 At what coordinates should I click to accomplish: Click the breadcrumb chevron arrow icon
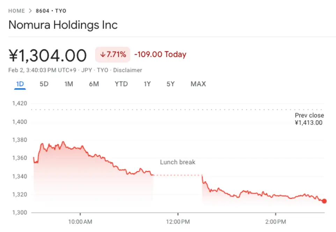coord(30,11)
